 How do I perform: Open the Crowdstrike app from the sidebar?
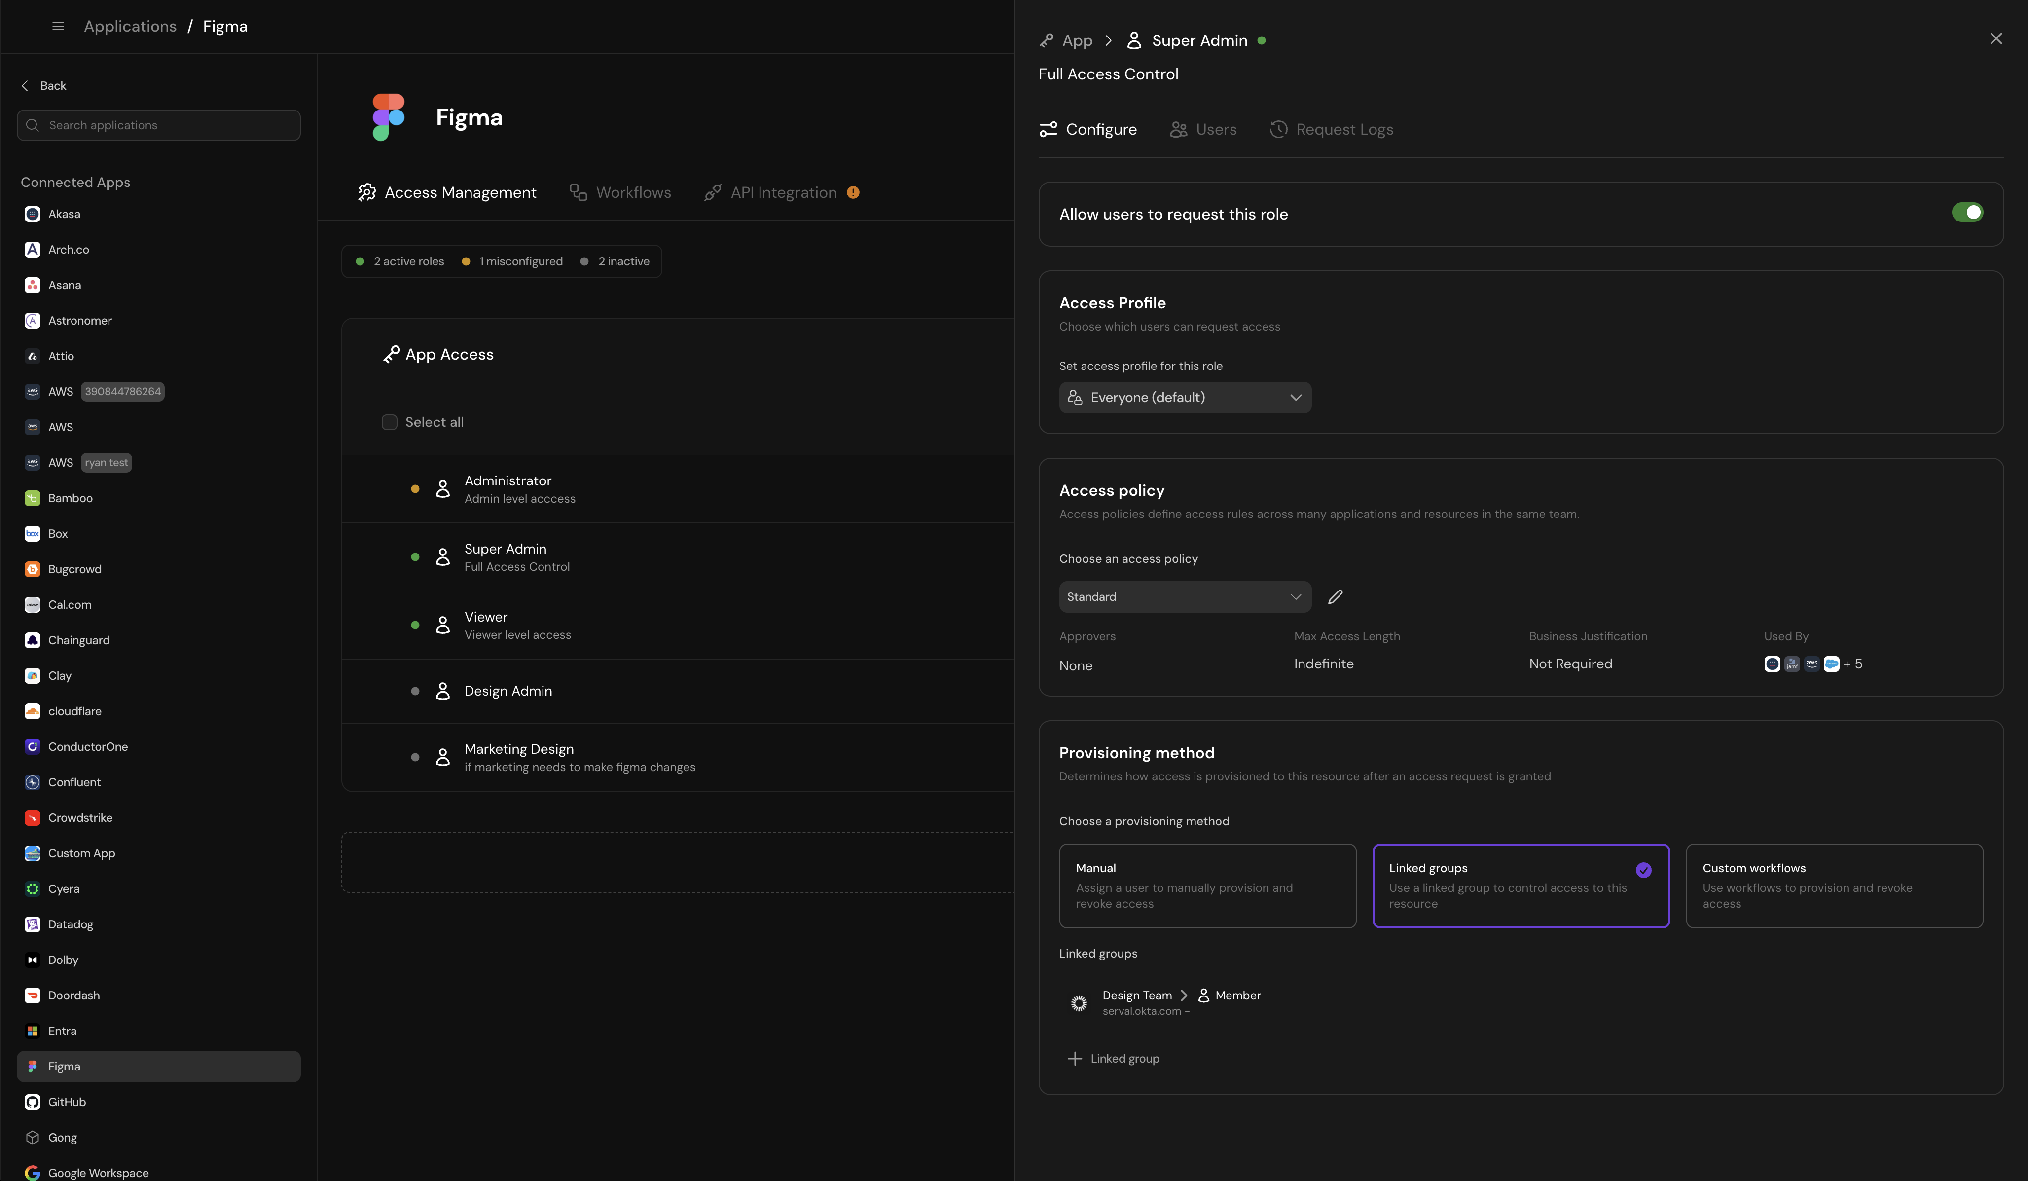(x=80, y=817)
